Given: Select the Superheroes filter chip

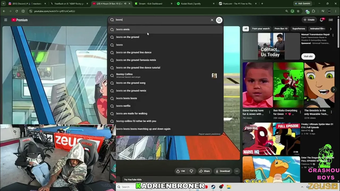Looking at the screenshot, I should pos(299,29).
